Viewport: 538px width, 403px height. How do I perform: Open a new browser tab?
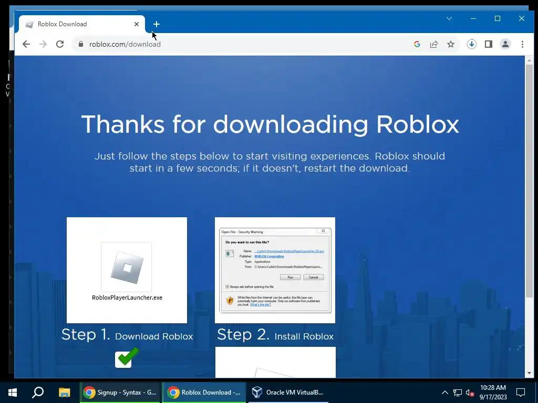click(x=157, y=24)
